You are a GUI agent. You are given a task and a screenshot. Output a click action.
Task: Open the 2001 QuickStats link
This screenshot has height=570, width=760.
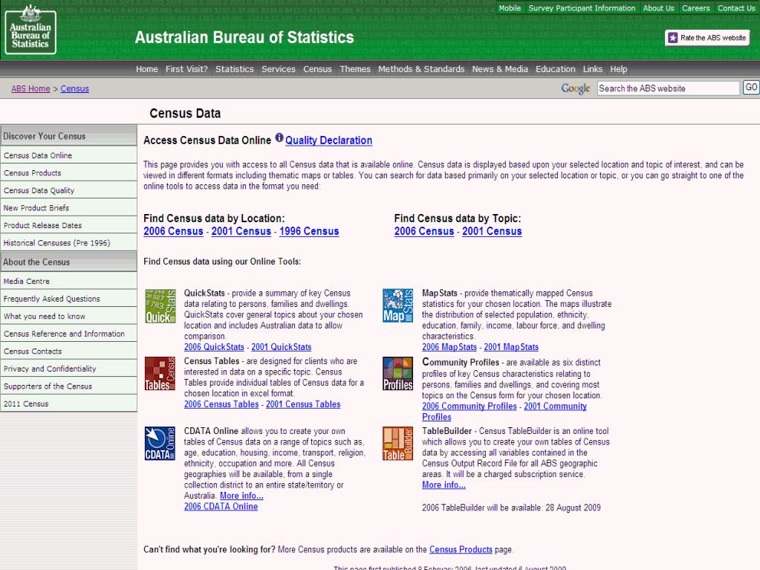(x=281, y=347)
